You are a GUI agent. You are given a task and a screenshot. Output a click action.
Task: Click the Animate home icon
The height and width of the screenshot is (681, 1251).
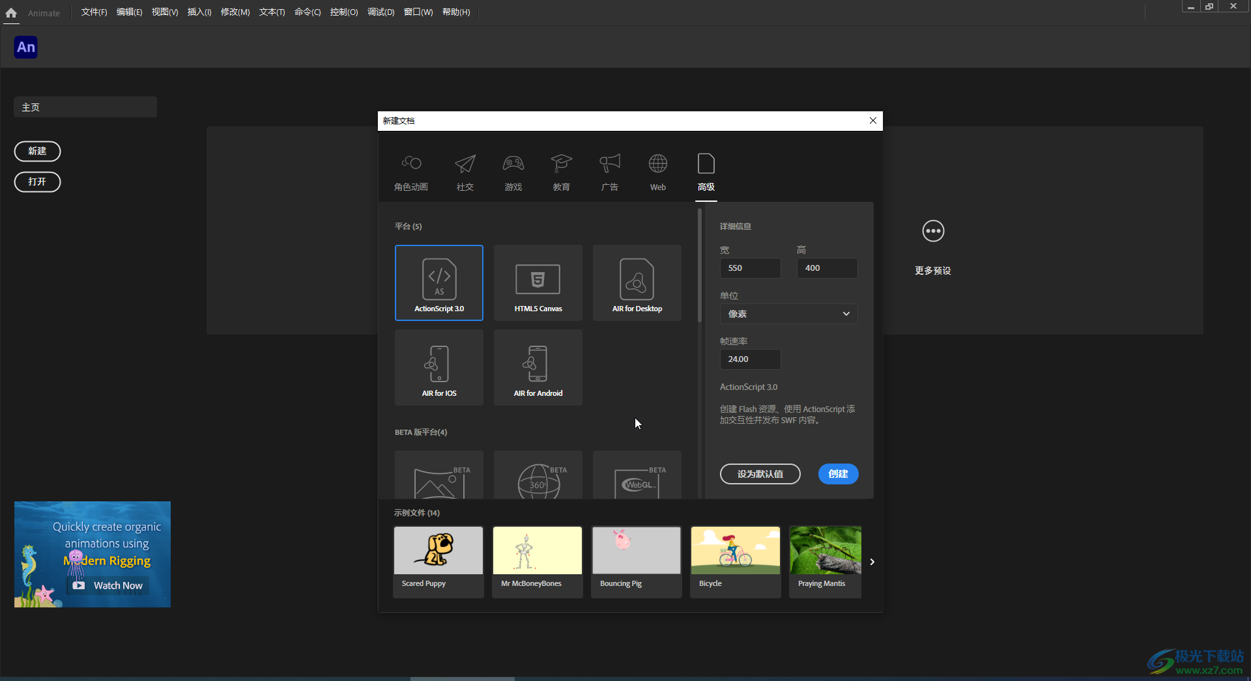point(11,12)
